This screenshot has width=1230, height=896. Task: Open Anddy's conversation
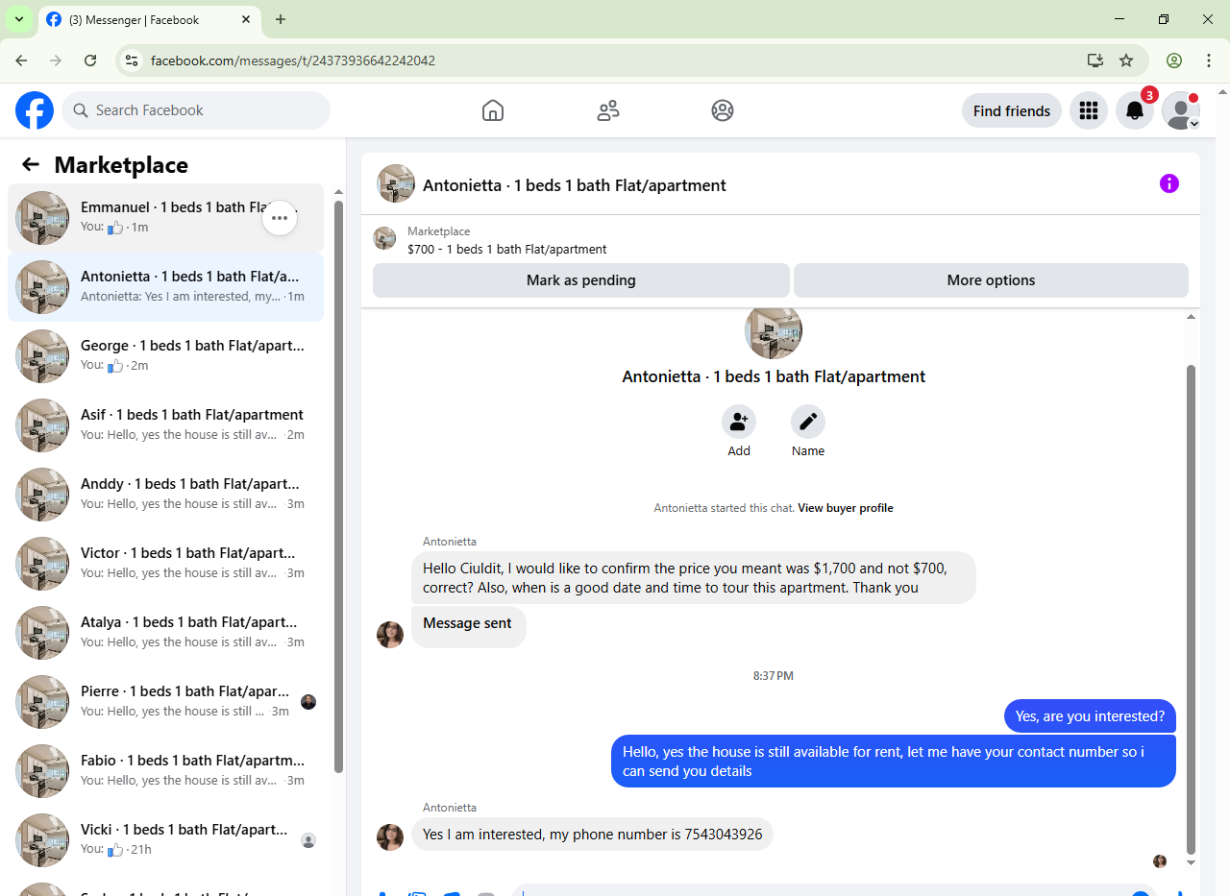pos(165,495)
